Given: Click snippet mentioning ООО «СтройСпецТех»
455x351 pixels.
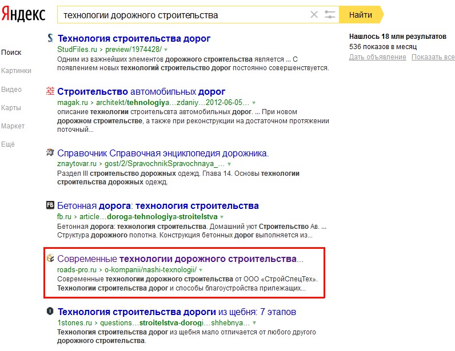Looking at the screenshot, I should [187, 284].
